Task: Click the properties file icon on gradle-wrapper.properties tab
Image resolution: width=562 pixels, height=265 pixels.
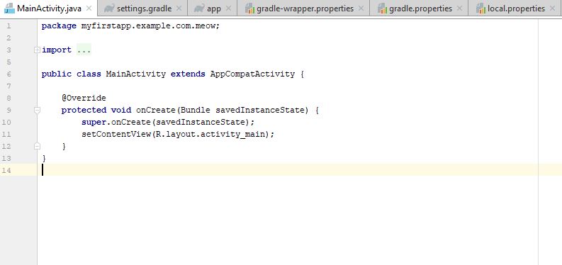Action: (249, 9)
